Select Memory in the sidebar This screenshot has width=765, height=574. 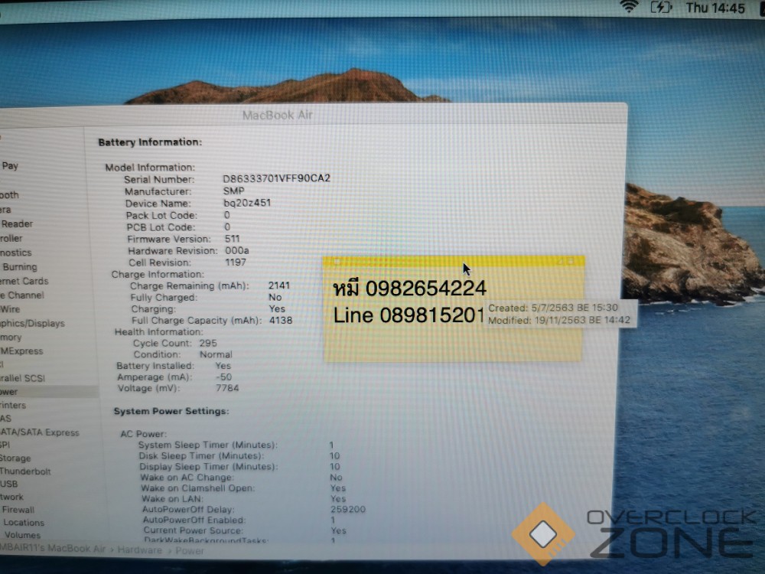coord(11,338)
